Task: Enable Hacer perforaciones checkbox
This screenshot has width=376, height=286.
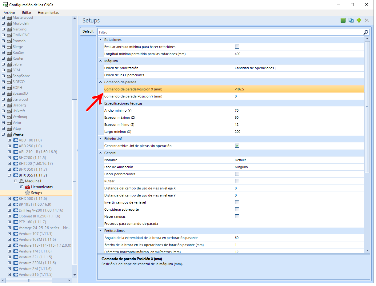Action: point(237,174)
